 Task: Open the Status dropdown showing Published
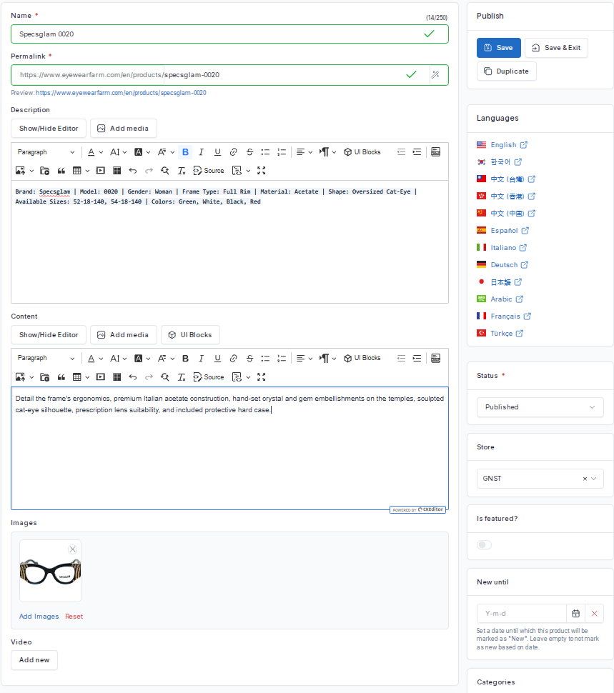click(540, 407)
